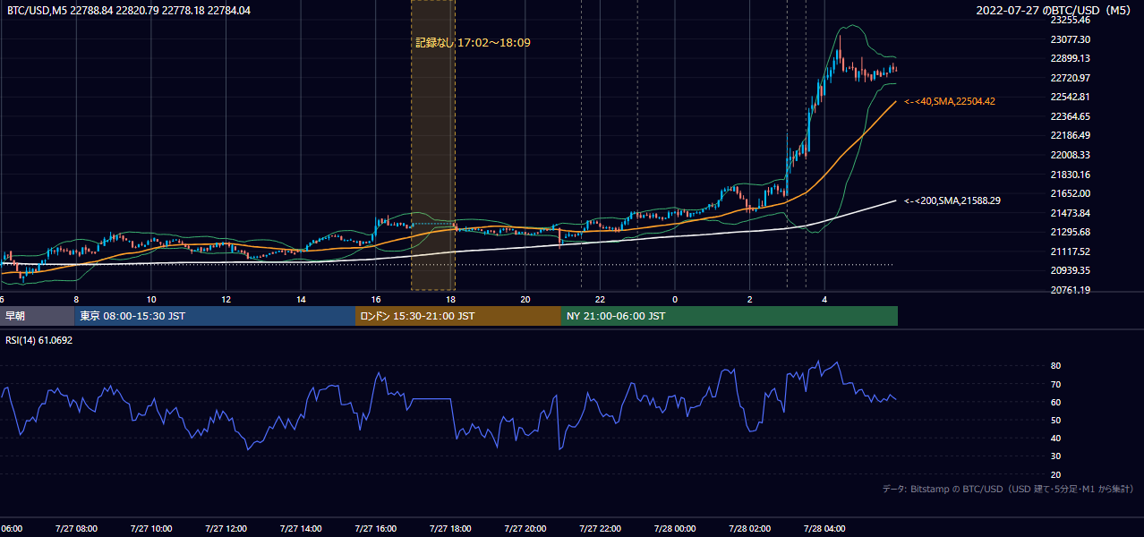Screen dimensions: 1144x537
Task: Click the hour tick 16 under chart
Action: [x=376, y=299]
